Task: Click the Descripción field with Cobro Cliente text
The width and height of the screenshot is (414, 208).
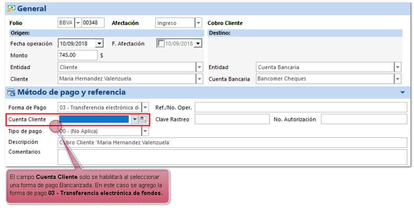Action: (232, 142)
